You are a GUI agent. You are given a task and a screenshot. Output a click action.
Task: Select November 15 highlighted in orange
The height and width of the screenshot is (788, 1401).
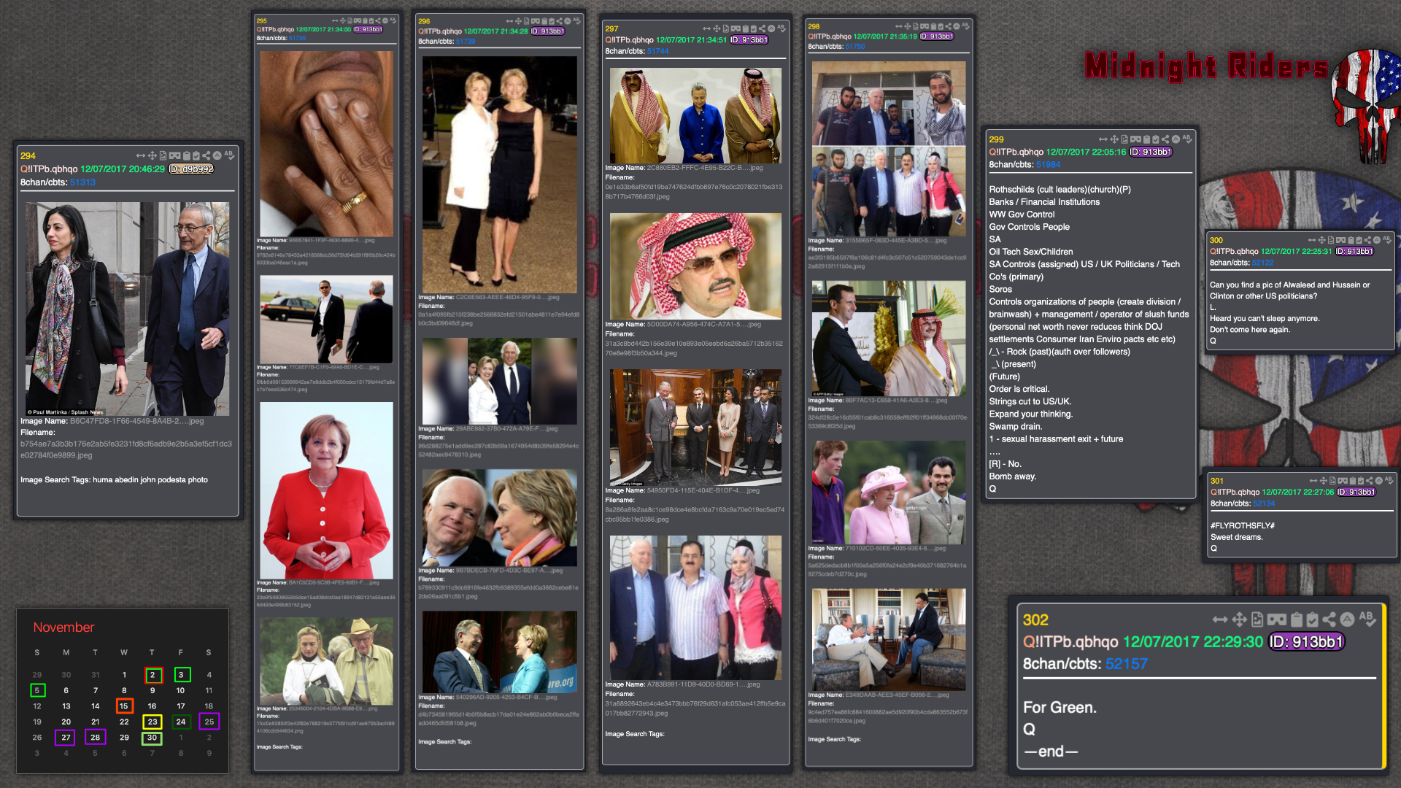coord(124,706)
